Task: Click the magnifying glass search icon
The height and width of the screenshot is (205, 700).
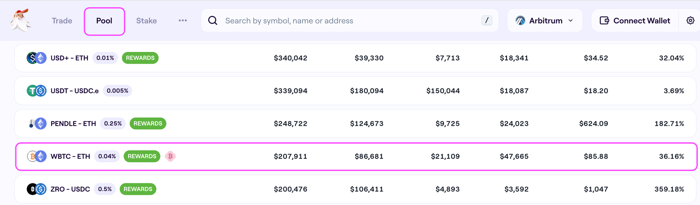Action: [x=213, y=21]
